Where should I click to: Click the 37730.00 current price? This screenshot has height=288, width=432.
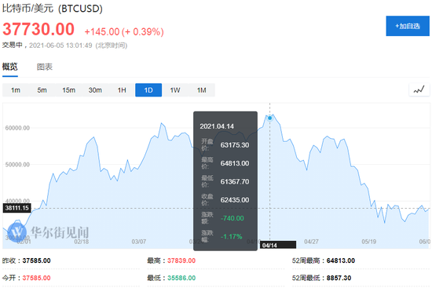38,29
